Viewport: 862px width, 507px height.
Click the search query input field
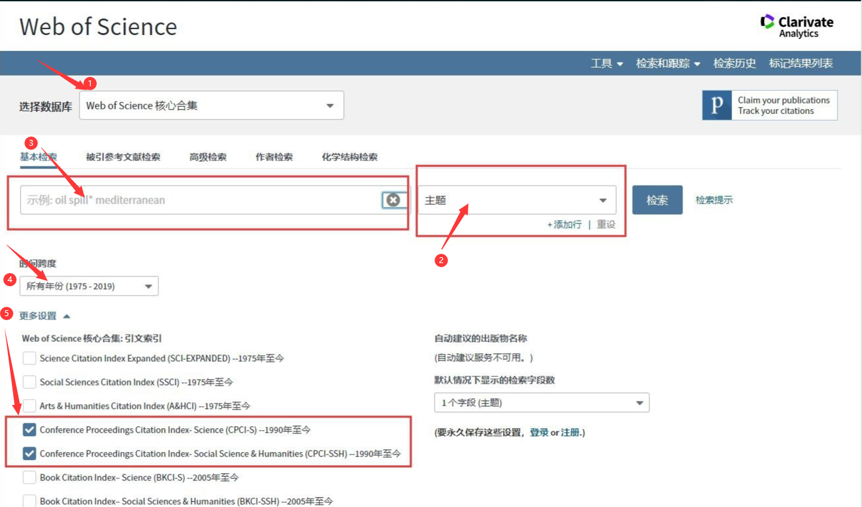[x=199, y=200]
